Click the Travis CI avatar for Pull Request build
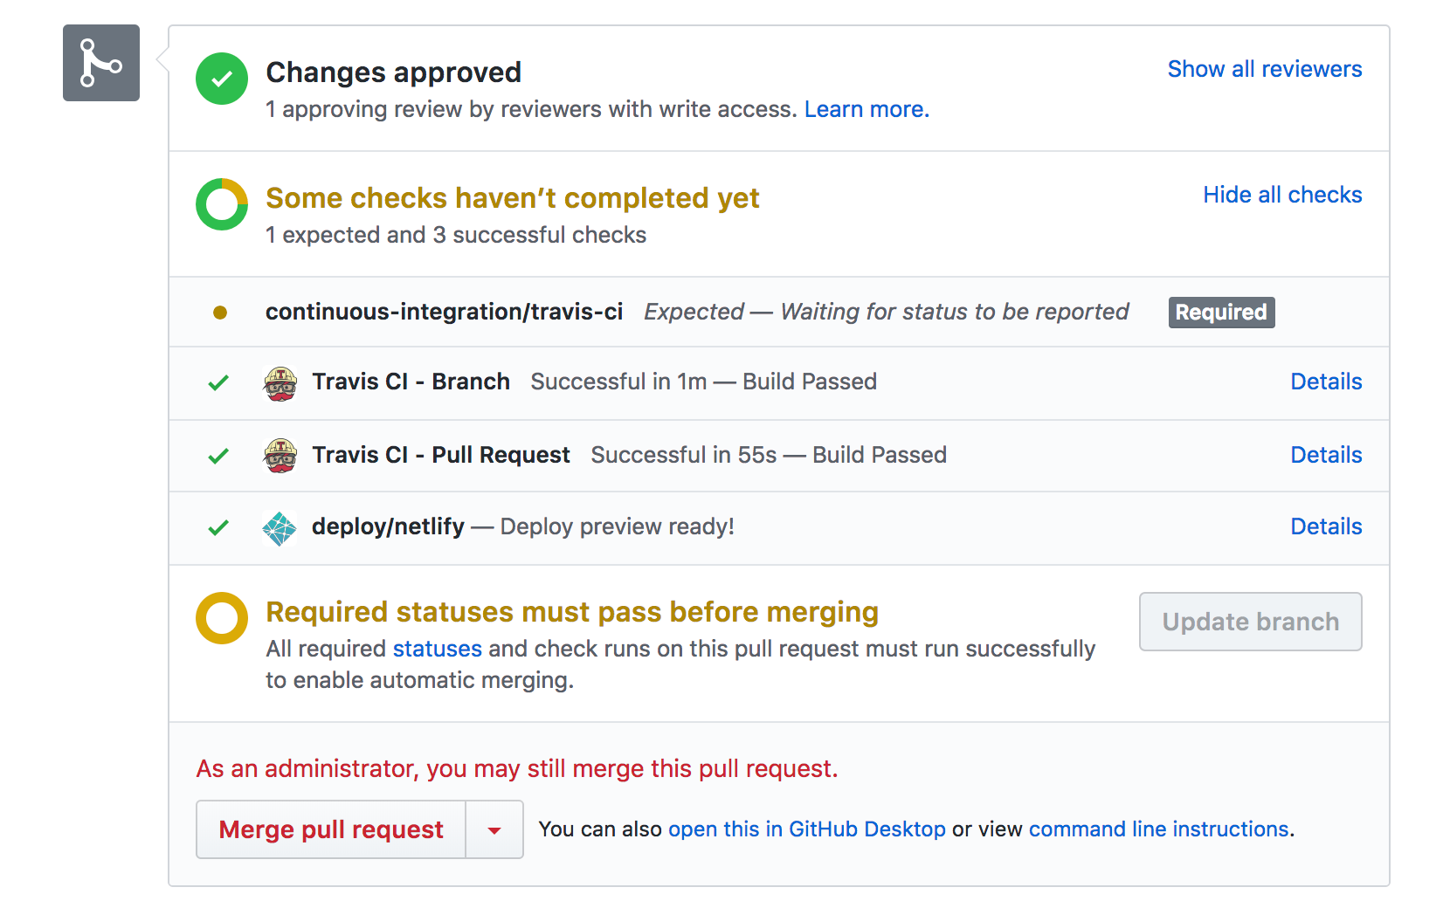The width and height of the screenshot is (1450, 901). click(x=280, y=456)
